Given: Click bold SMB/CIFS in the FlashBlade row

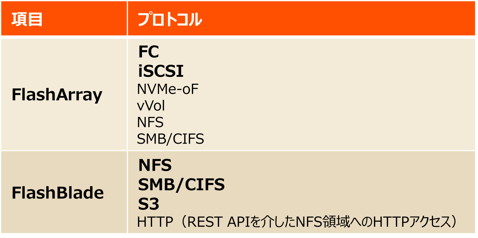Looking at the screenshot, I should [x=181, y=184].
